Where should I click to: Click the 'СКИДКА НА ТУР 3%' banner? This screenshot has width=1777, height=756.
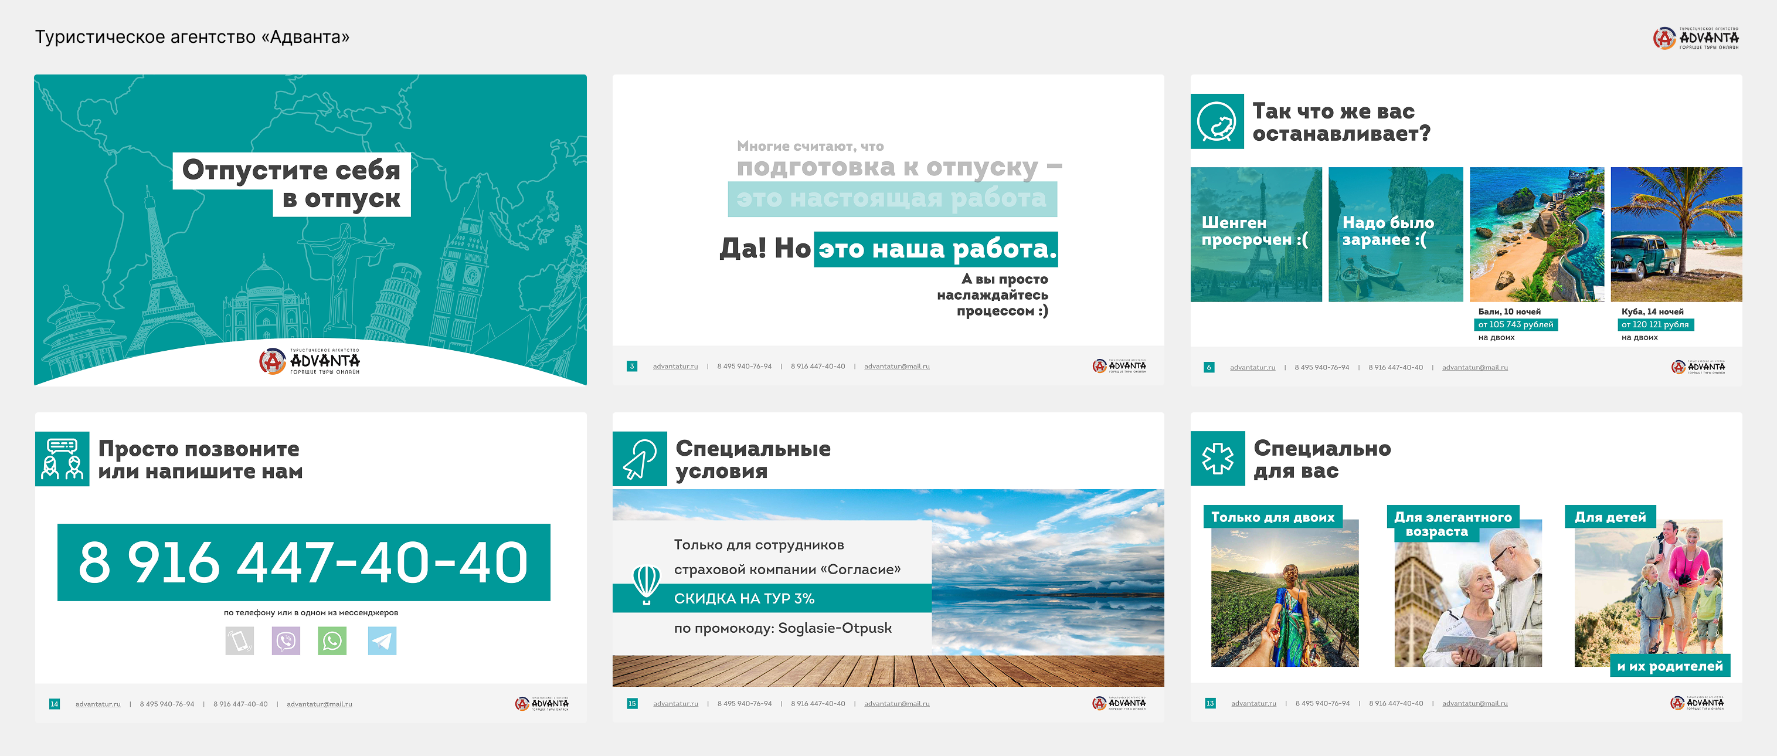coord(772,598)
